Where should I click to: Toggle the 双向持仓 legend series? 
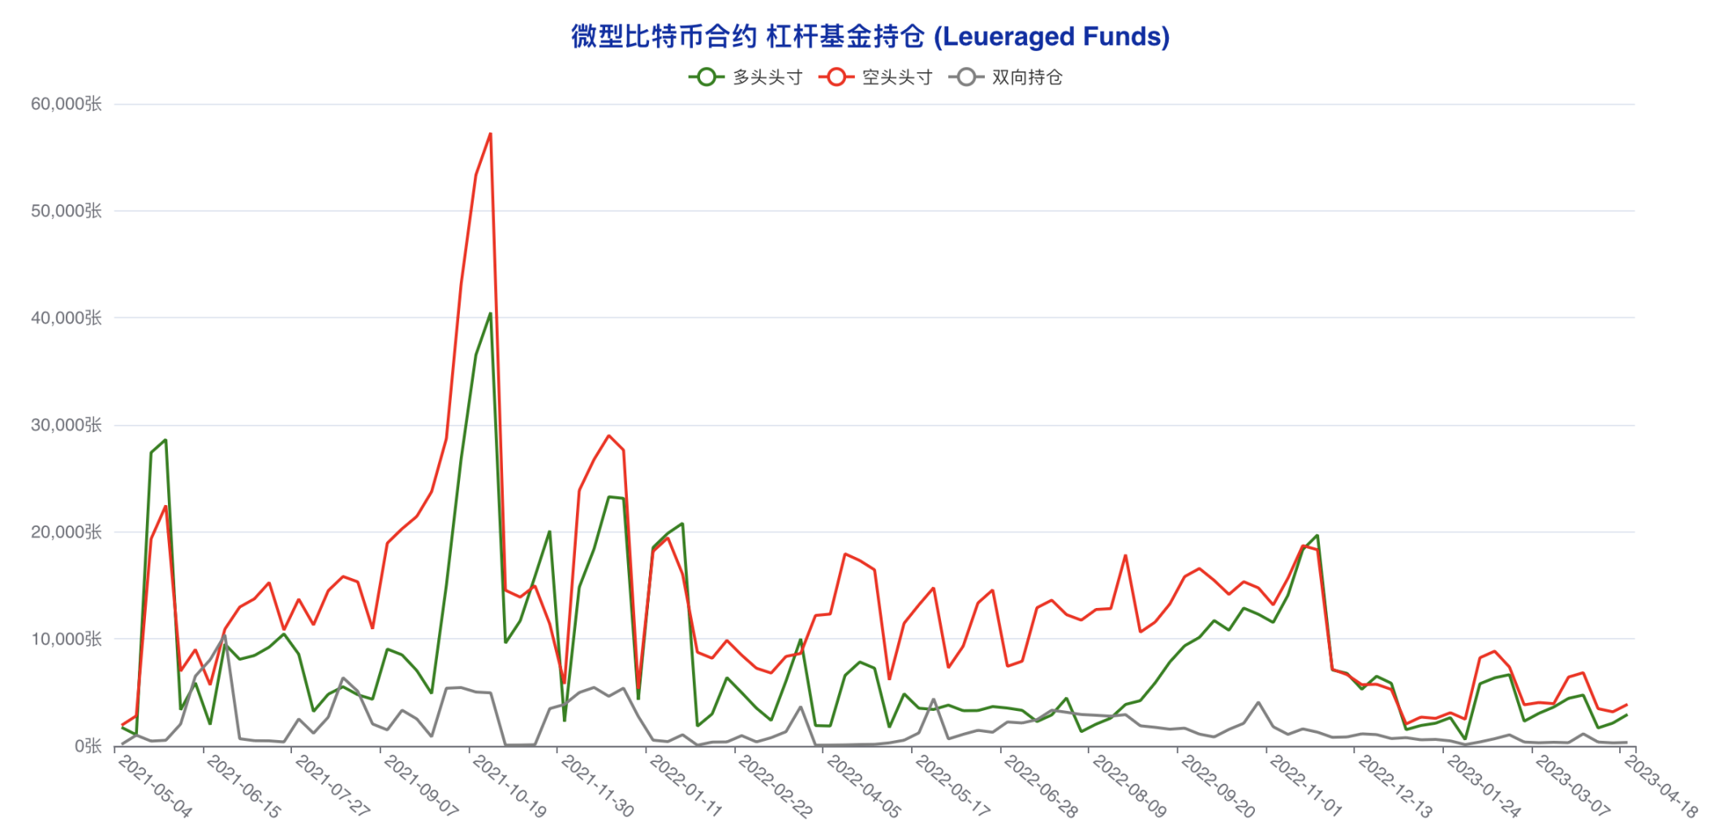pyautogui.click(x=1005, y=77)
